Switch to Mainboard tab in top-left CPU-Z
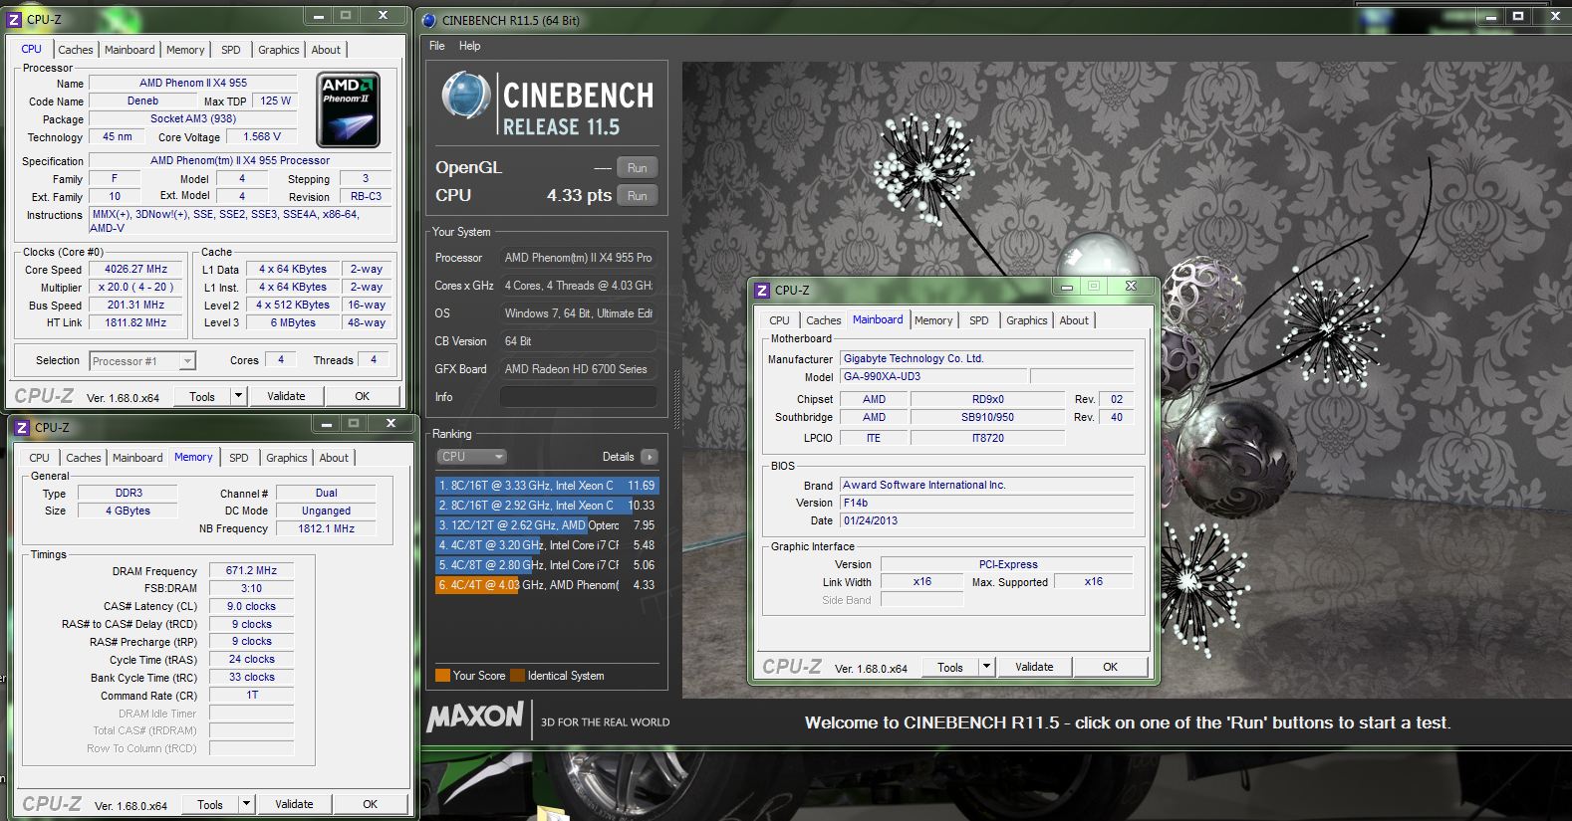 [x=130, y=50]
